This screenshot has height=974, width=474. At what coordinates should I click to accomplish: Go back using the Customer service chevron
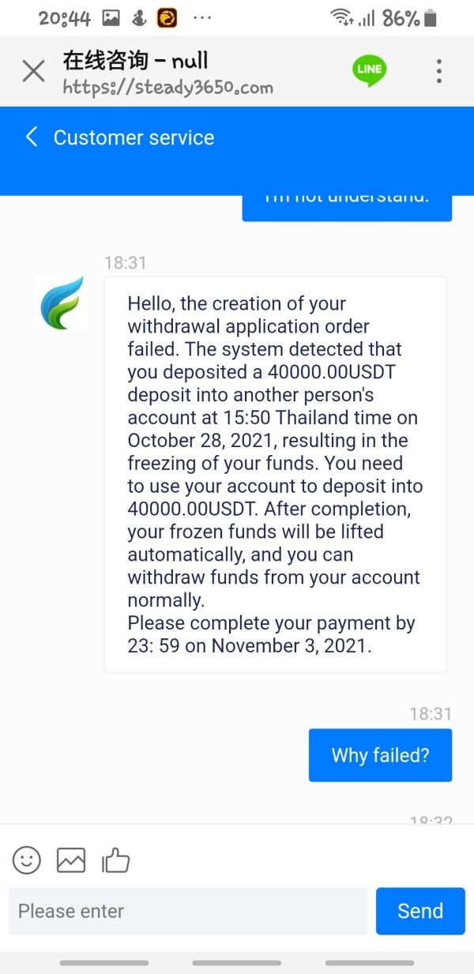point(32,137)
